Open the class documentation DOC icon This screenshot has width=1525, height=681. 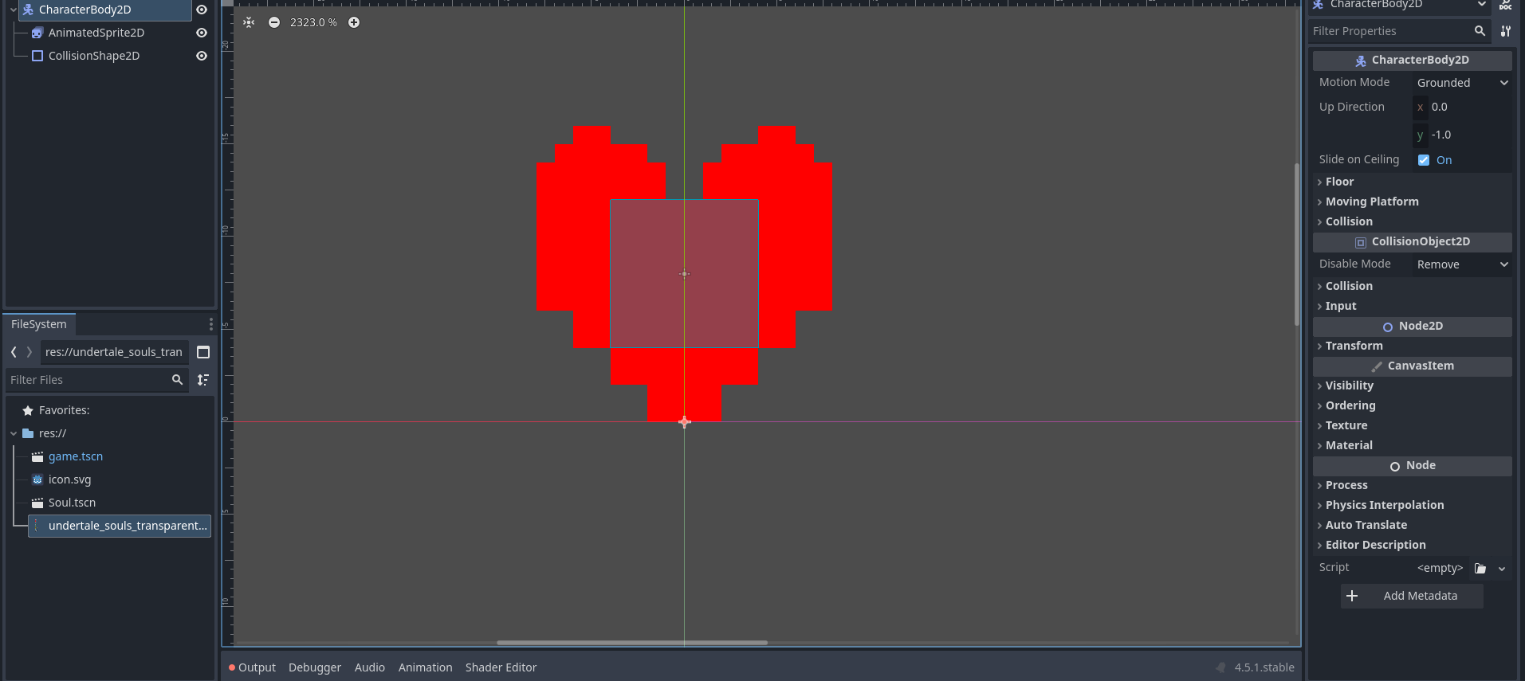click(1505, 5)
